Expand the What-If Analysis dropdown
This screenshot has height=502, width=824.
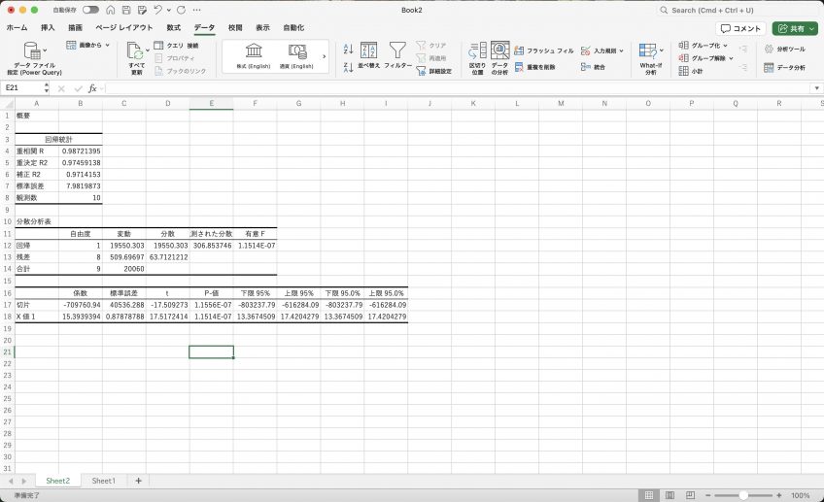[x=662, y=50]
